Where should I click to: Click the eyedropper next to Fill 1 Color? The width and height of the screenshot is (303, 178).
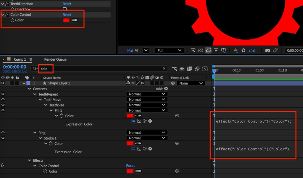click(x=138, y=116)
